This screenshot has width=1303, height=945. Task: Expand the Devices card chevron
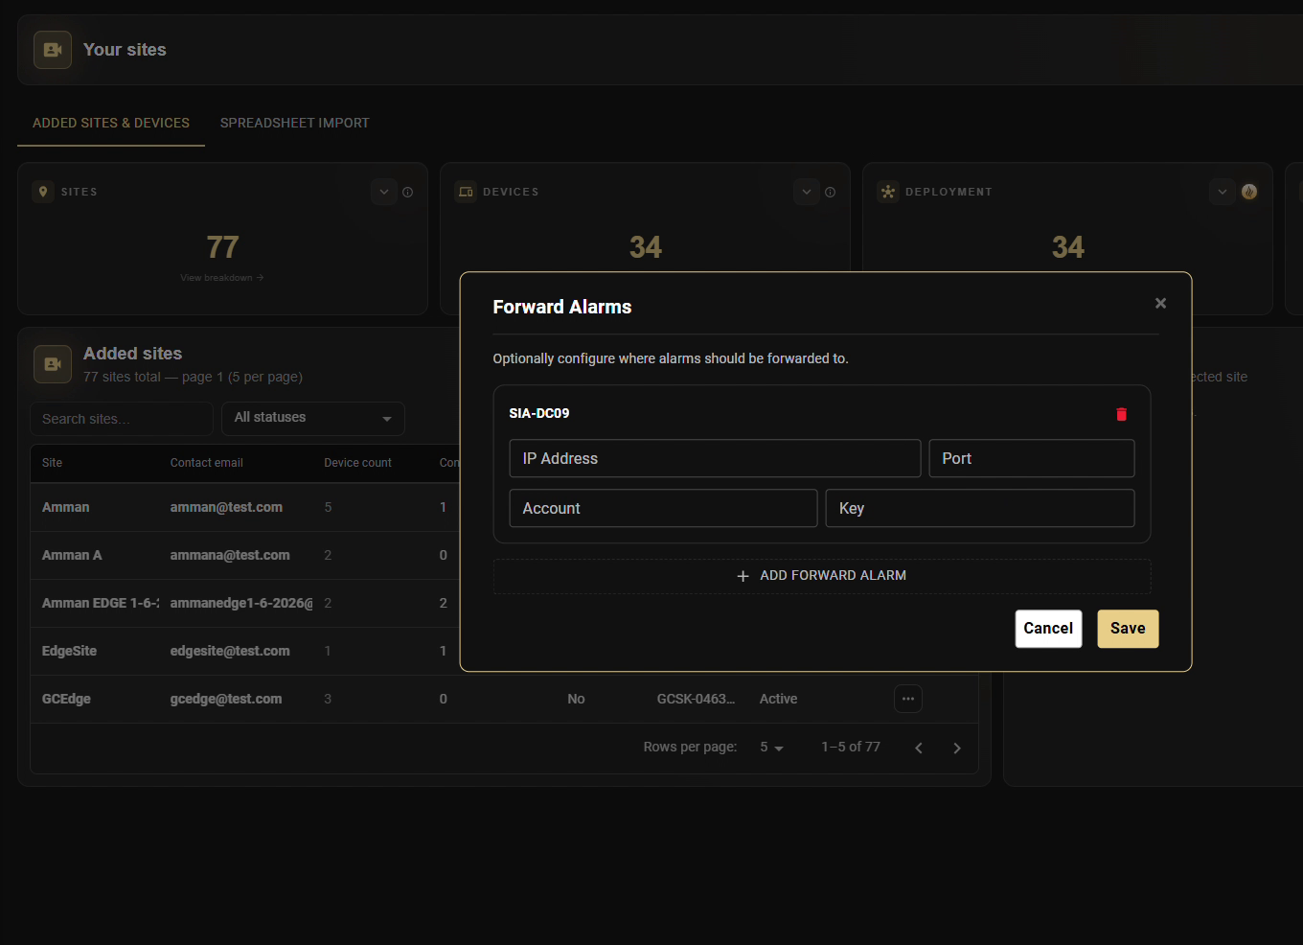(807, 192)
